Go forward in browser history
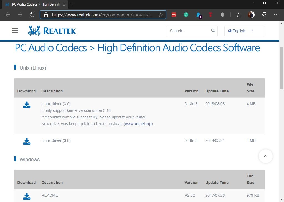 (x=20, y=15)
